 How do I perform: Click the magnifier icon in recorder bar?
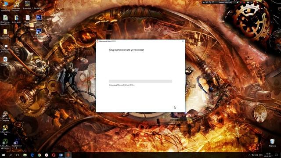click(x=210, y=3)
